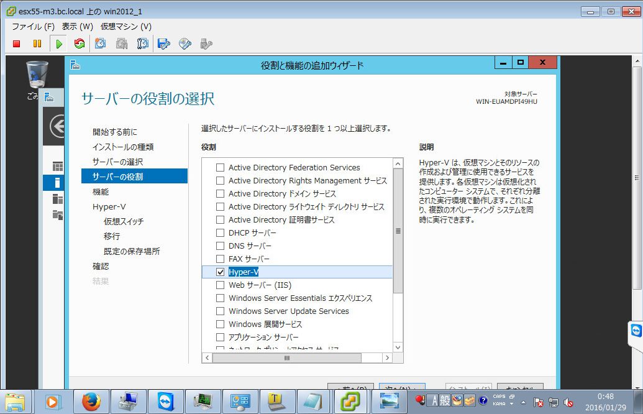Click the red Power Off toolbar icon

click(x=16, y=44)
